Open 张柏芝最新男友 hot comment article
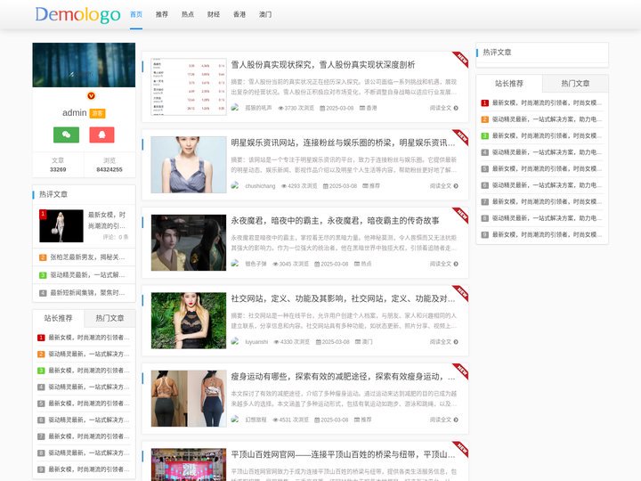Screen dimensions: 641x481 coord(87,257)
